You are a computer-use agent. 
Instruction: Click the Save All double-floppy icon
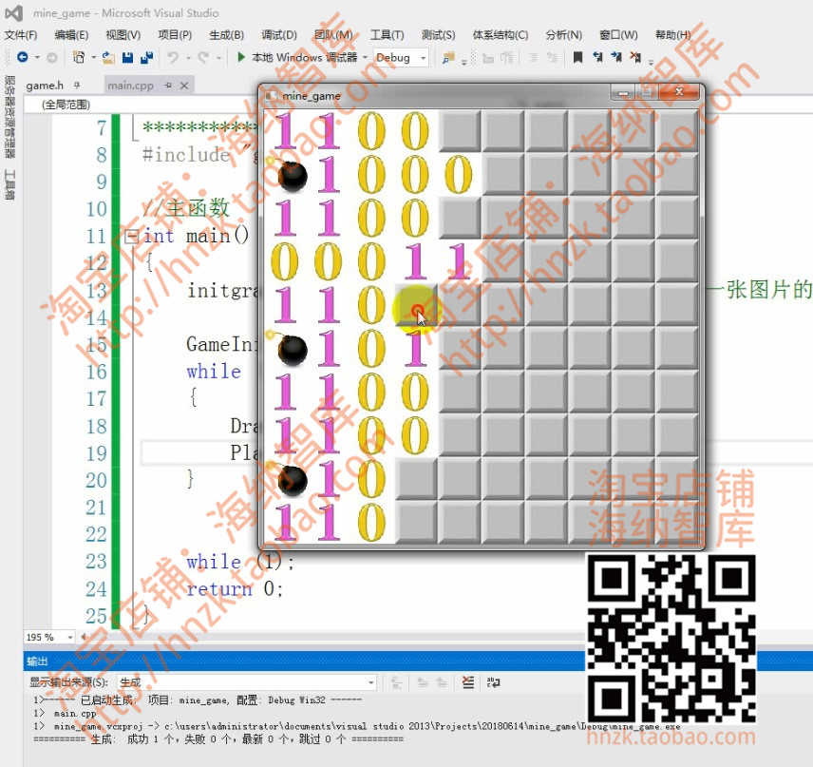pyautogui.click(x=146, y=57)
